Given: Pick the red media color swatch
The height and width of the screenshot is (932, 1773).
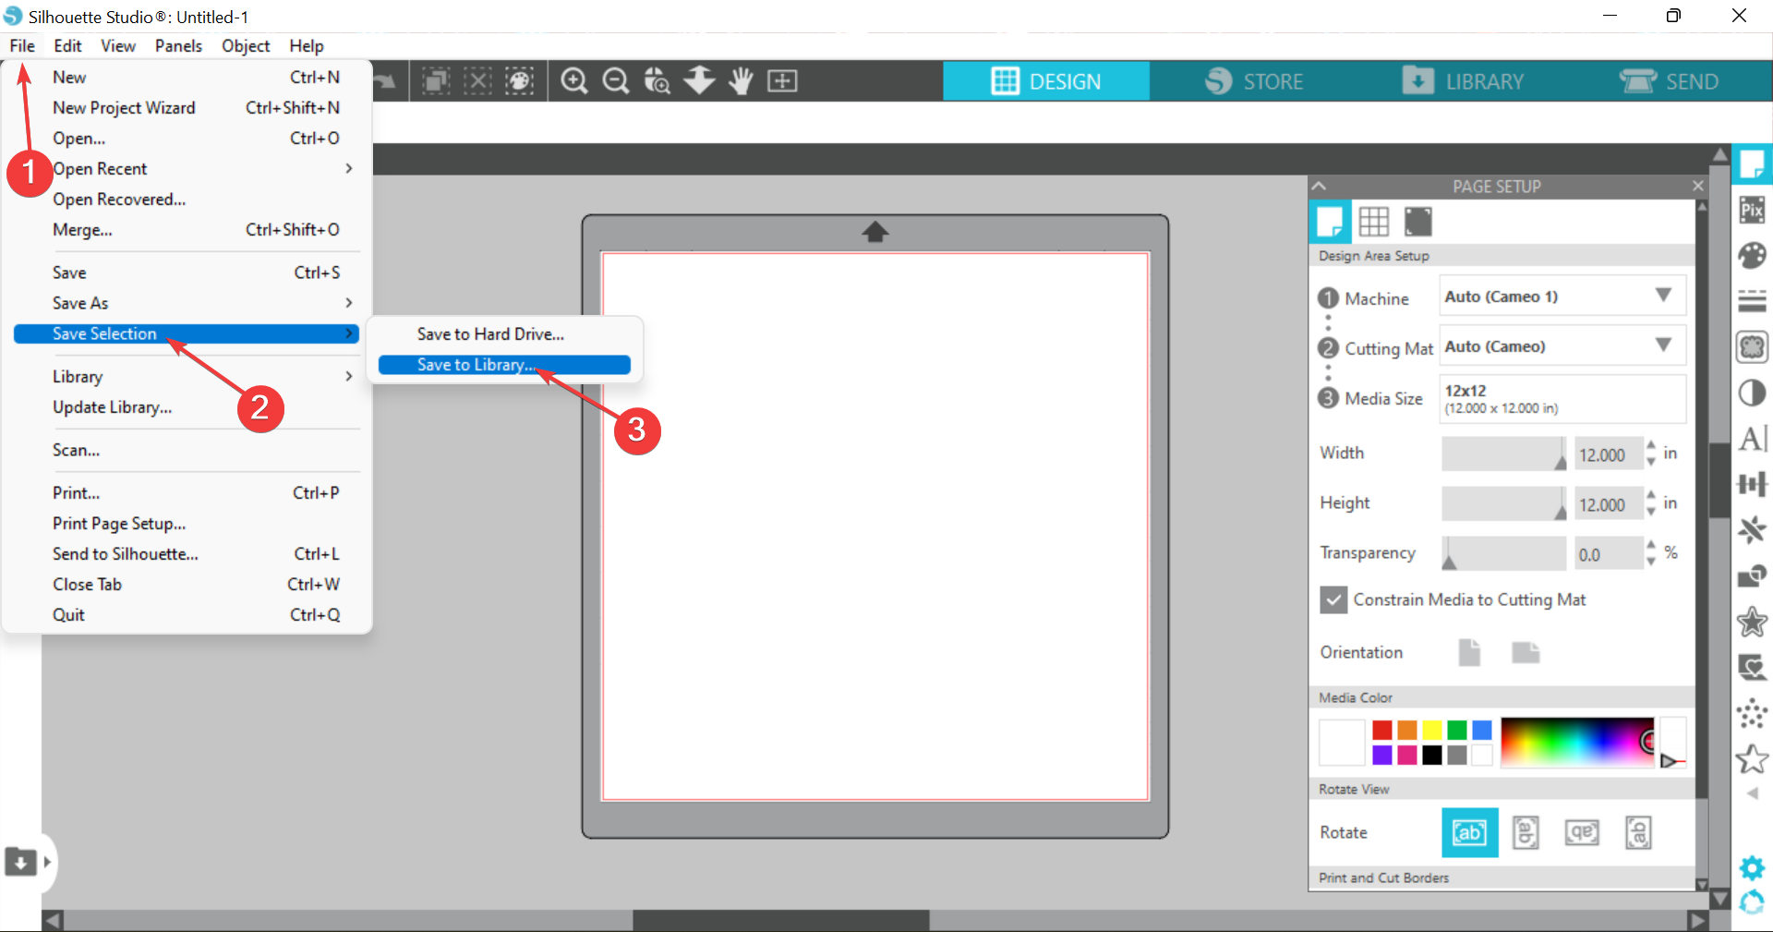Looking at the screenshot, I should (x=1382, y=730).
